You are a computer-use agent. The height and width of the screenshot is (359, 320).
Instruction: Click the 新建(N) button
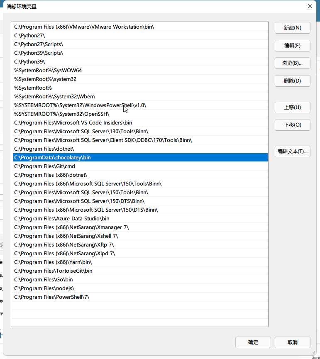[292, 28]
